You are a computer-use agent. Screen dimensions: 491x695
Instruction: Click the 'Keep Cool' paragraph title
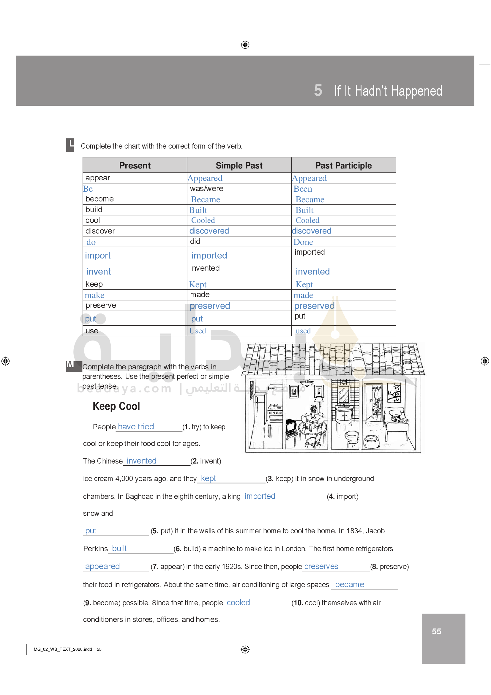click(x=116, y=406)
